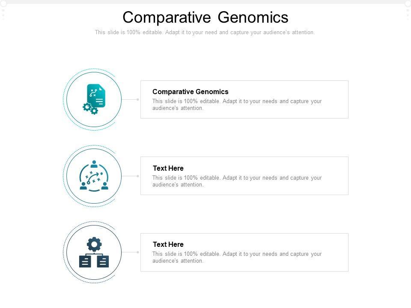Select the description text in the first box
This screenshot has height=308, width=411.
(x=237, y=105)
